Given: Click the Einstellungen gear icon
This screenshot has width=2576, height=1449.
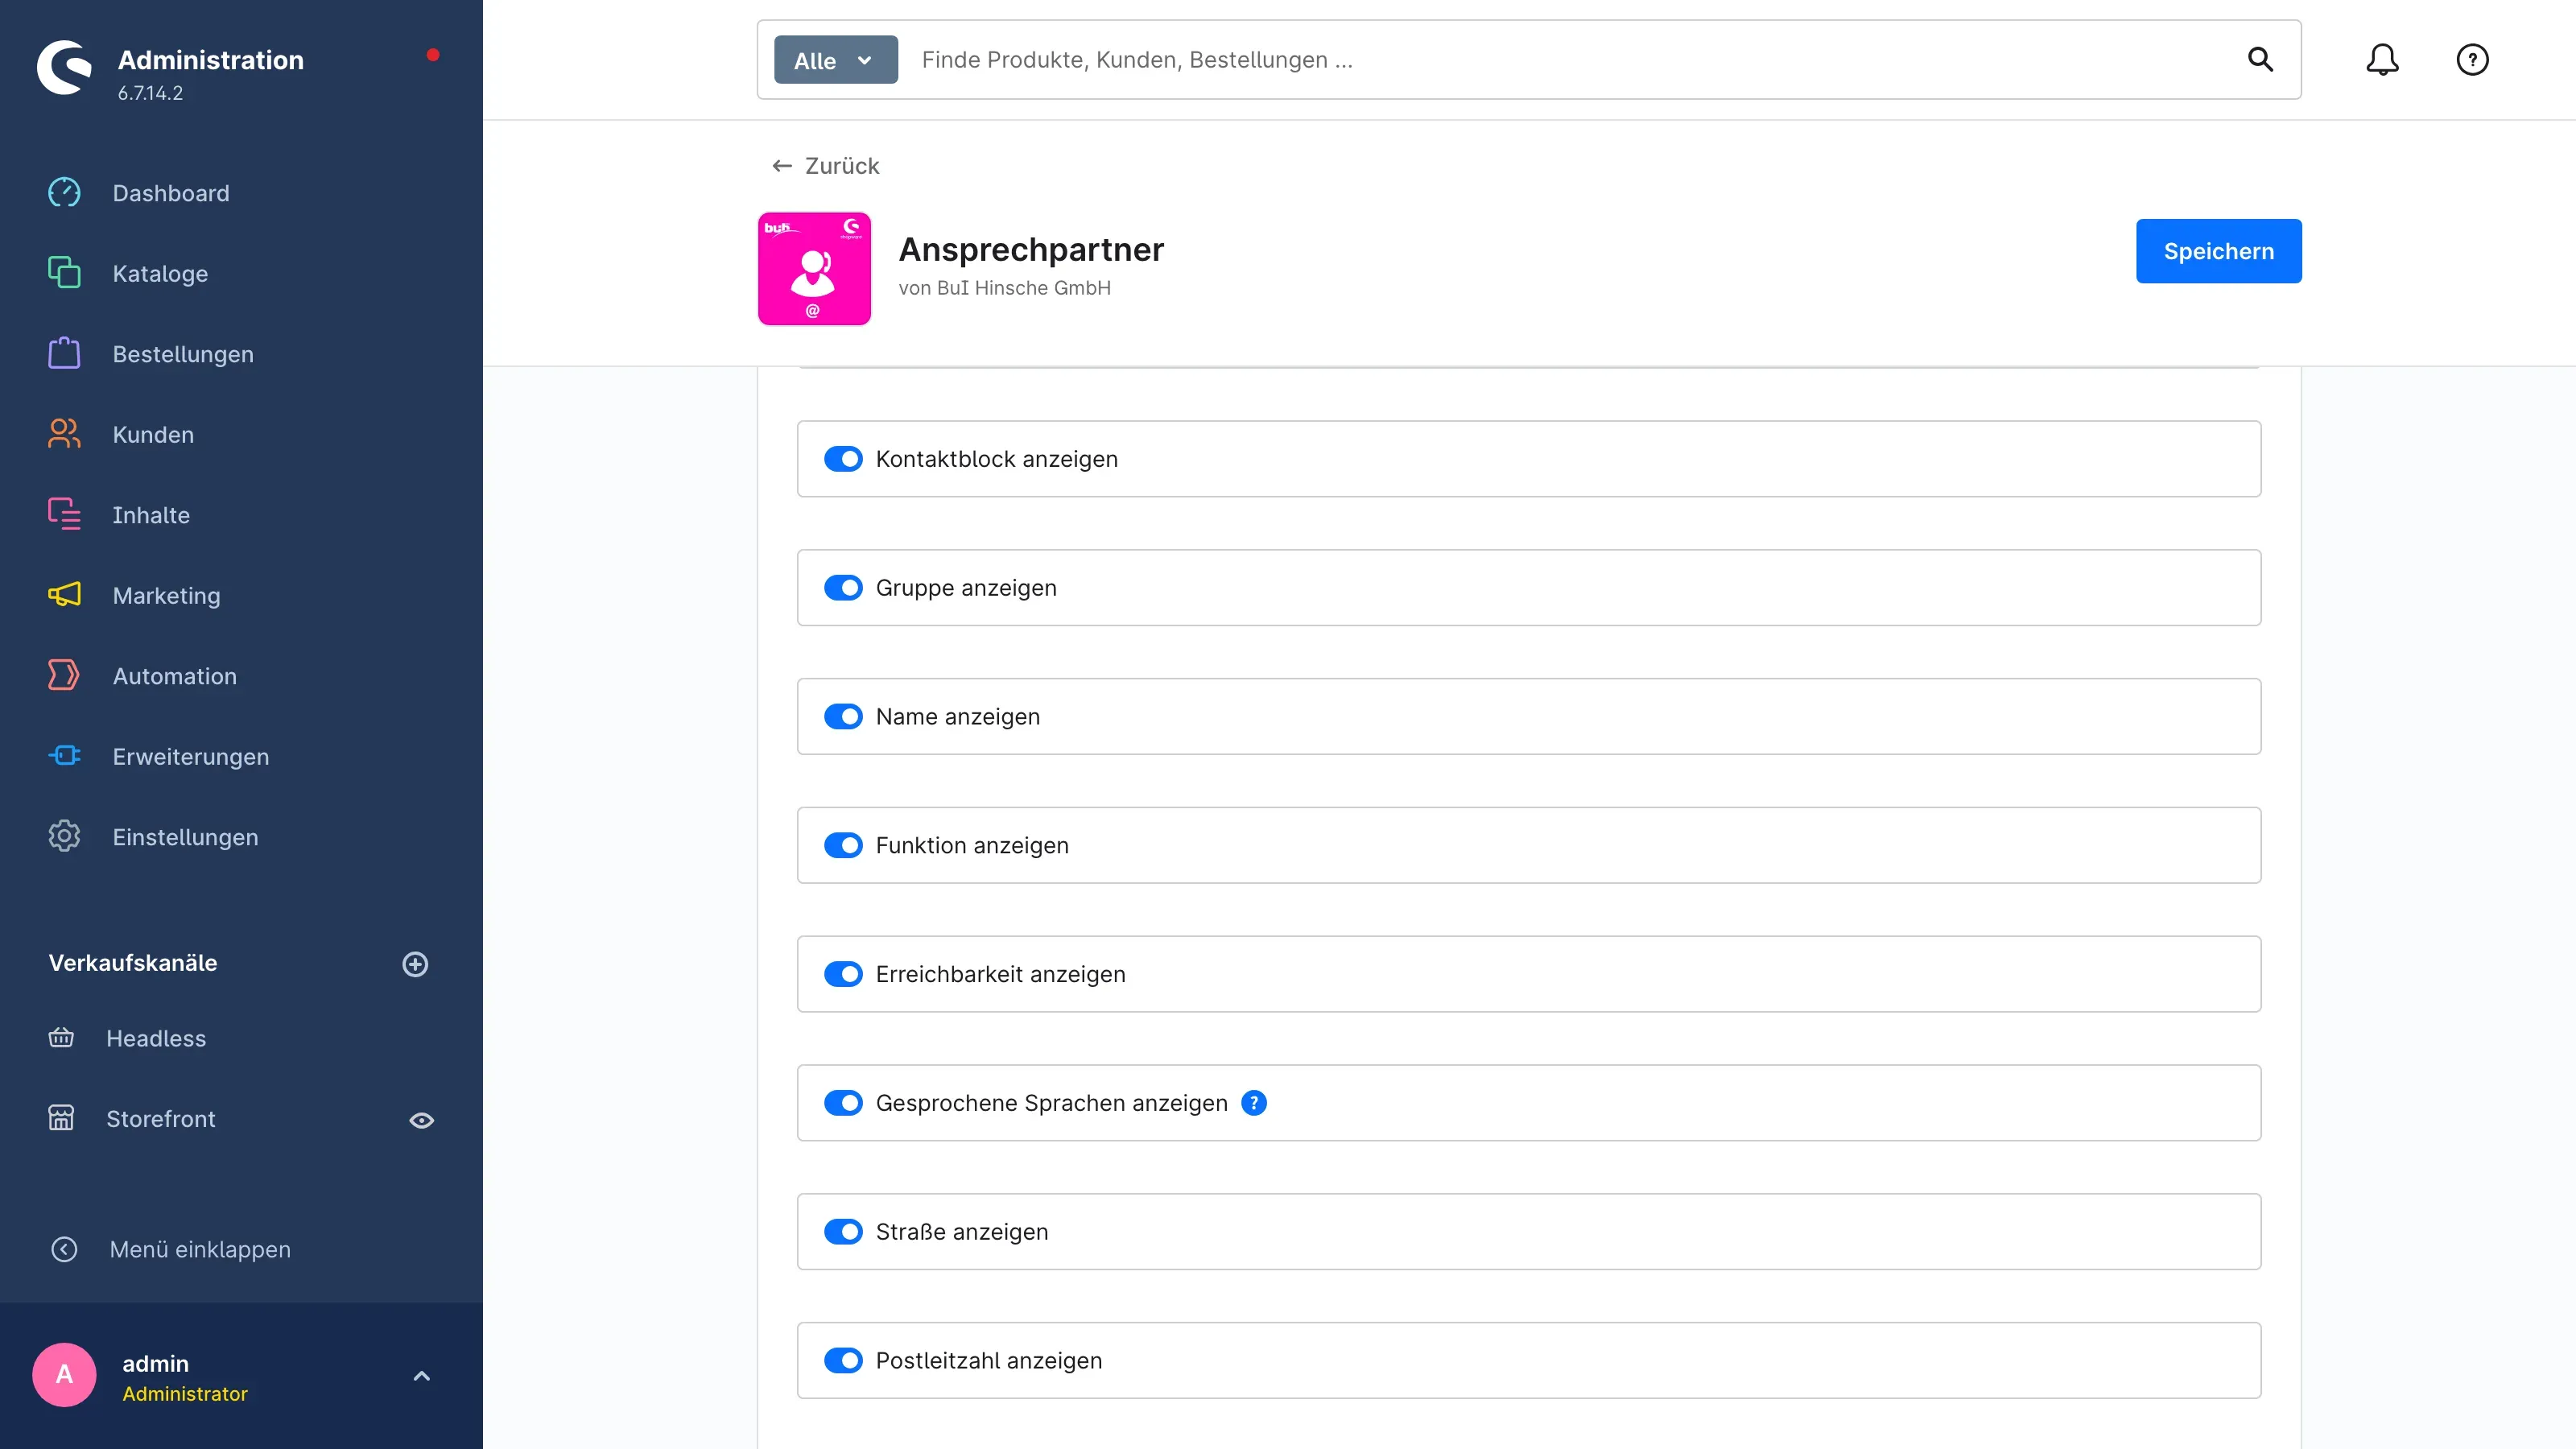Looking at the screenshot, I should pyautogui.click(x=64, y=836).
